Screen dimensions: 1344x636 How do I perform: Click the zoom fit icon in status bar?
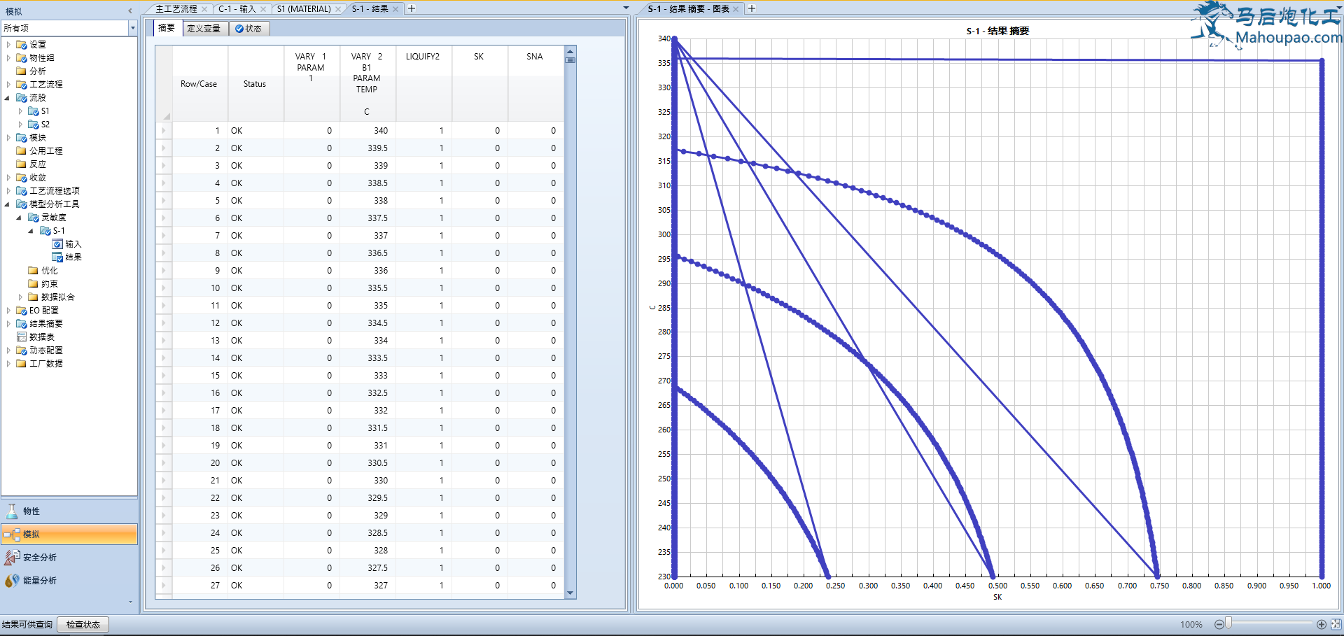1336,624
